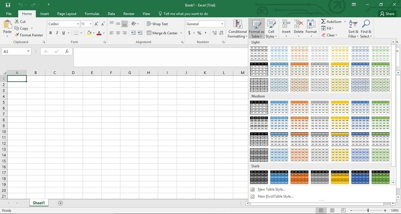Choose New Table Style... option
The height and width of the screenshot is (214, 401).
271,189
